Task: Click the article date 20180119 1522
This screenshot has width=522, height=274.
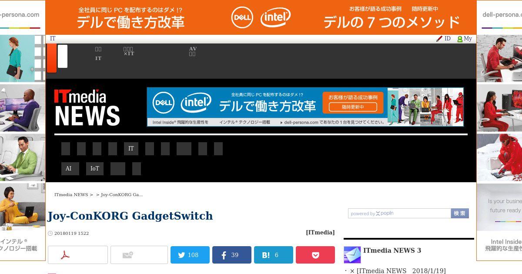Action: (71, 234)
